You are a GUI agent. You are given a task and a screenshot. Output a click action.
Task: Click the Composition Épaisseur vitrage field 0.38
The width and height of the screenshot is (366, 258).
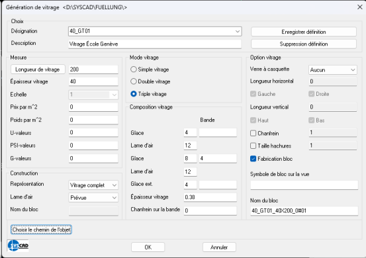(x=210, y=197)
